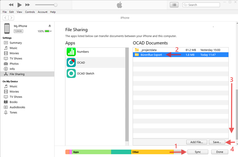Click the main pane vertical scrollbar
This screenshot has height=157, width=238.
(237, 115)
